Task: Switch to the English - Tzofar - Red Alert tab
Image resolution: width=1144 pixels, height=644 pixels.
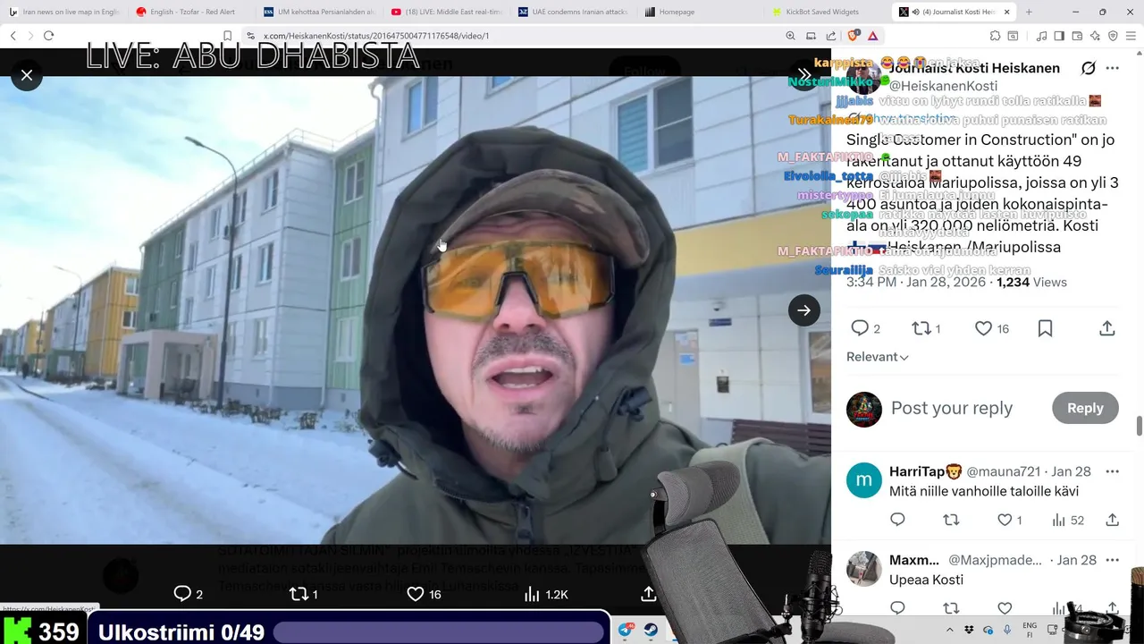Action: point(192,12)
